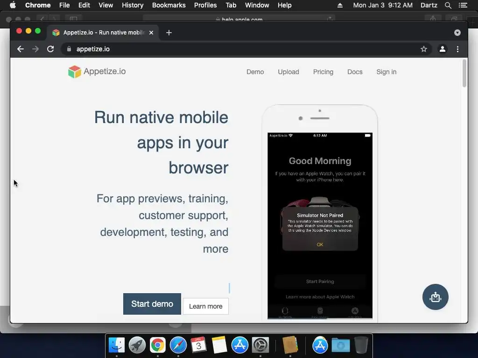Open the App Store icon beside Notes
Viewport: 478px width, 358px height.
point(239,345)
